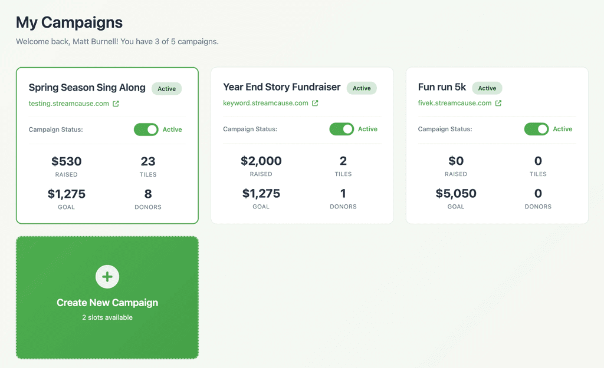Click Active badge on Year End Story Fundraiser
604x368 pixels.
point(362,88)
